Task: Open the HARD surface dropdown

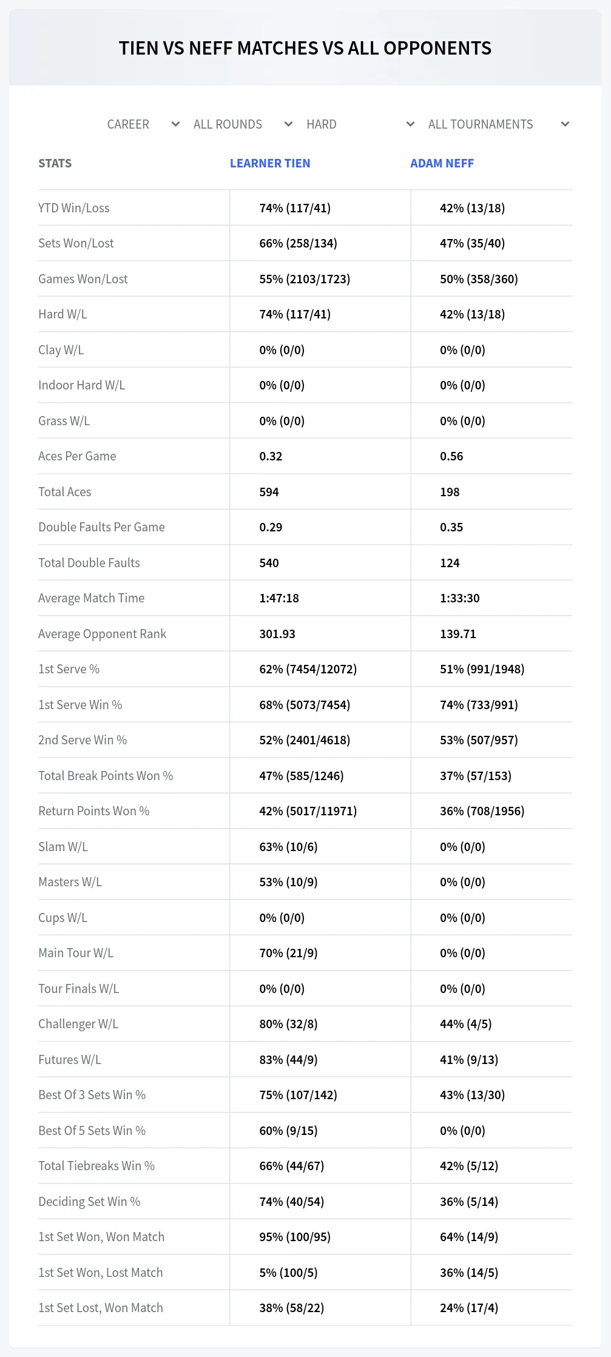Action: point(359,124)
